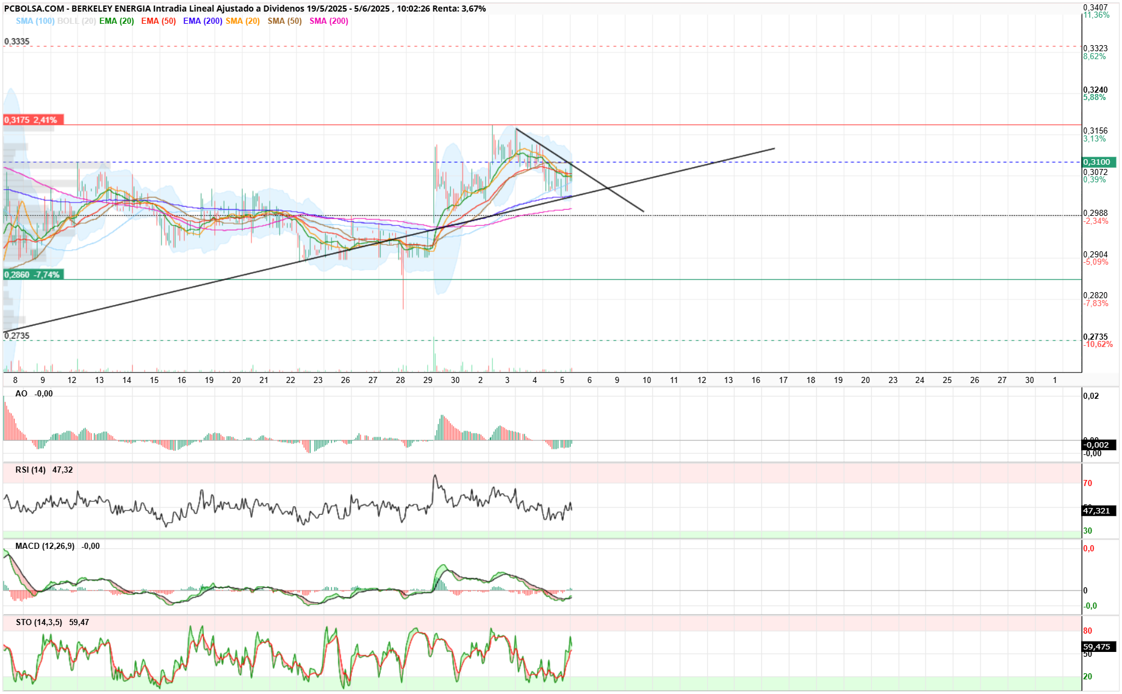The image size is (1122, 694).
Task: Click the green 0,3100 current price tag
Action: (x=1099, y=162)
